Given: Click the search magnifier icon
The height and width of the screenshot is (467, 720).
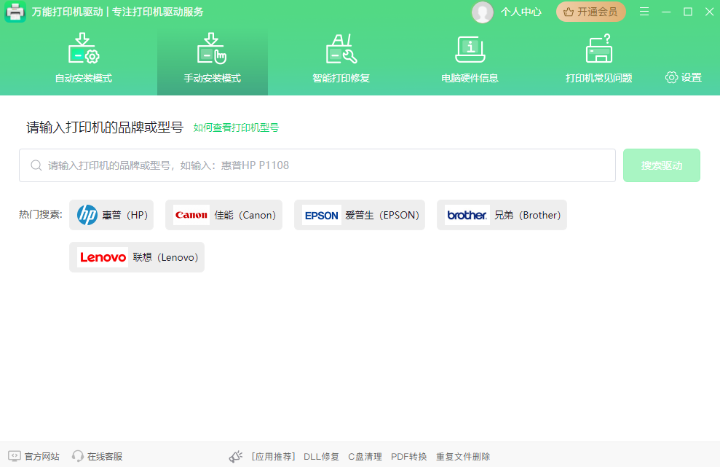Looking at the screenshot, I should tap(36, 165).
